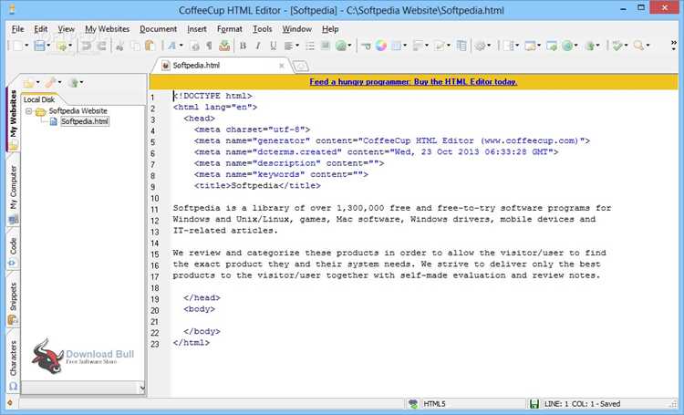Show hidden toolbar items via overflow chevron

coord(673,46)
